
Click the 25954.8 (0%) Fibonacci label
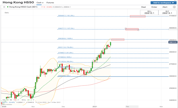64,76
